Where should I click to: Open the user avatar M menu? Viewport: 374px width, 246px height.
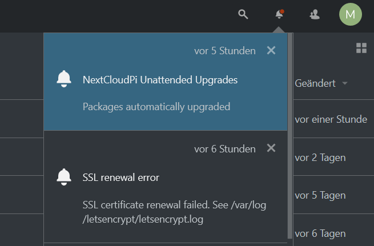point(351,14)
